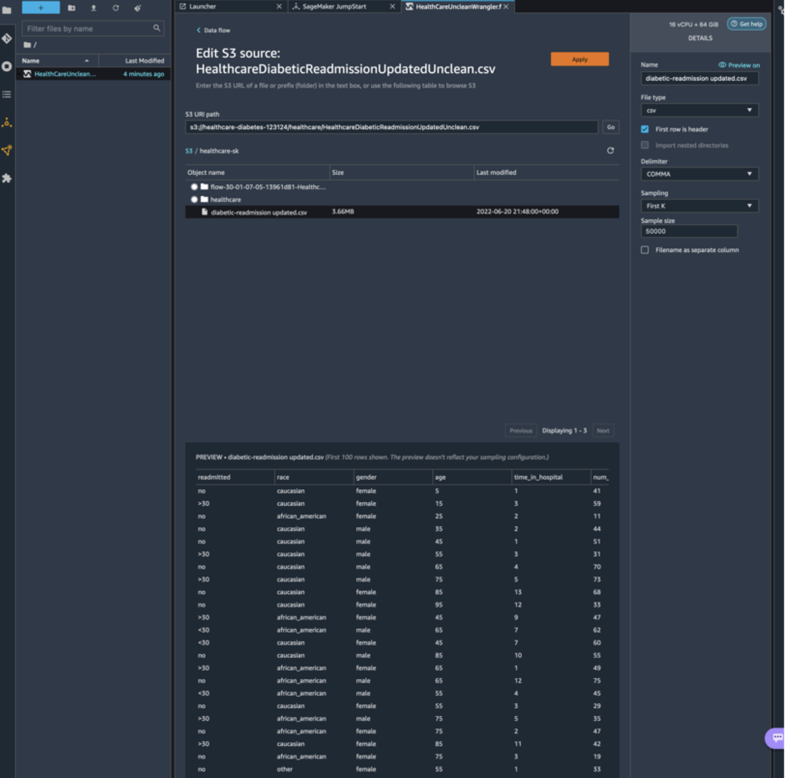Viewport: 785px width, 778px height.
Task: Click the upload files icon
Action: click(94, 8)
